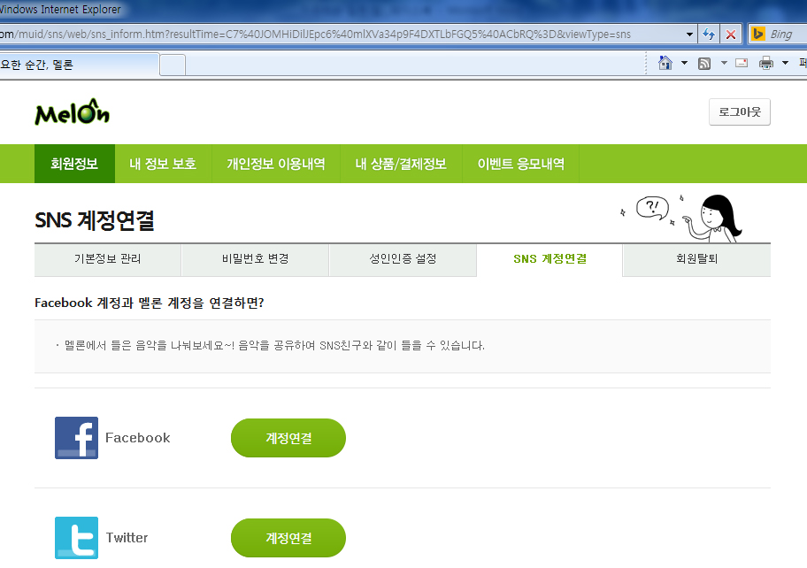Click the 로그아웃 button

(x=739, y=112)
